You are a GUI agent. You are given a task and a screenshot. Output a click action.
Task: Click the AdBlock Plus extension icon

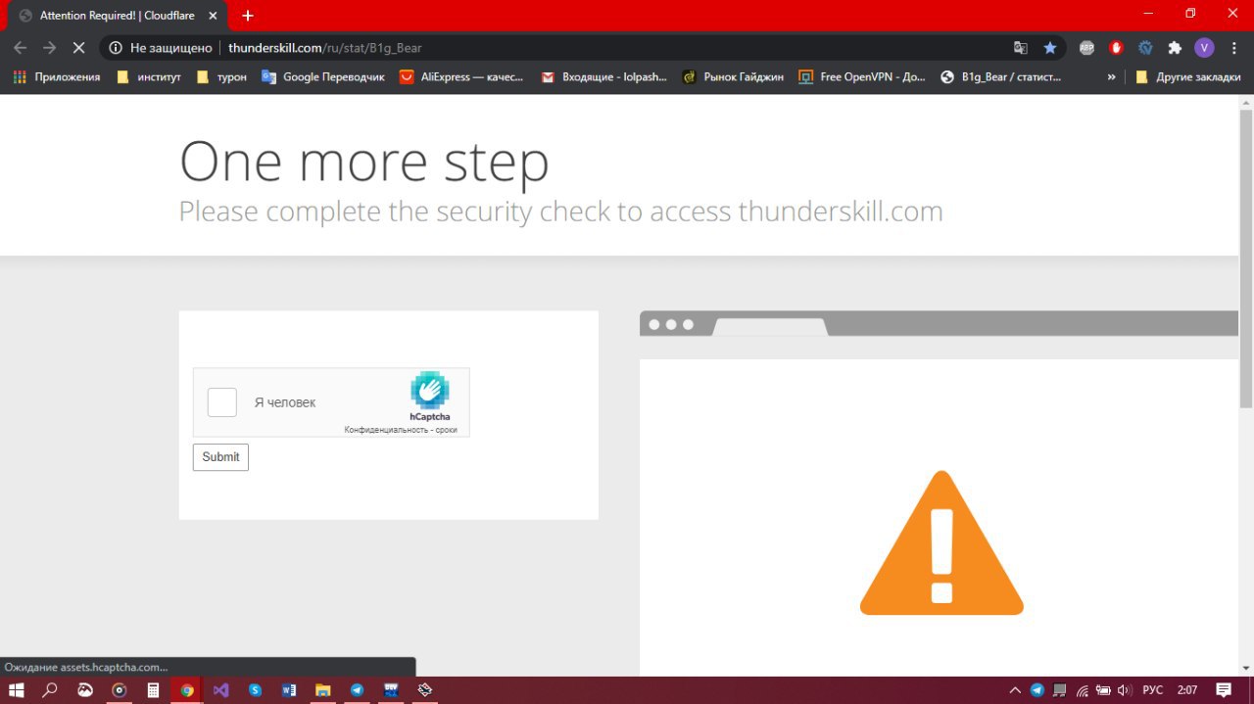tap(1086, 47)
